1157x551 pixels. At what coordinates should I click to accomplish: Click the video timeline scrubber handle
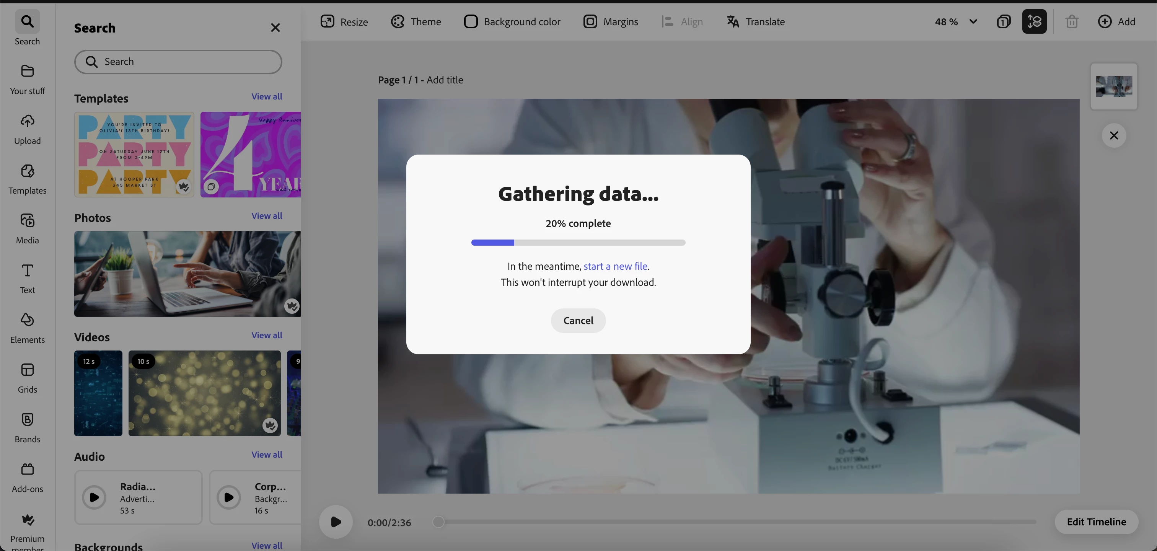438,522
